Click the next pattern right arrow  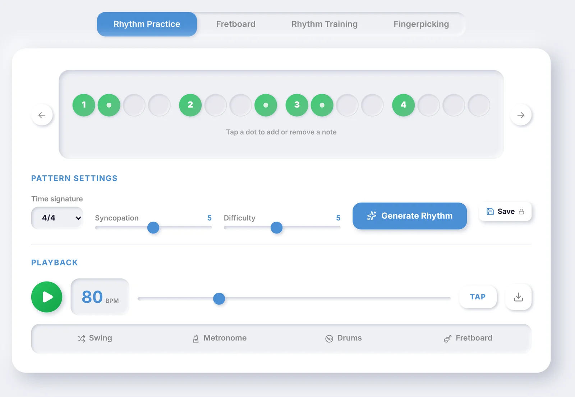coord(521,115)
